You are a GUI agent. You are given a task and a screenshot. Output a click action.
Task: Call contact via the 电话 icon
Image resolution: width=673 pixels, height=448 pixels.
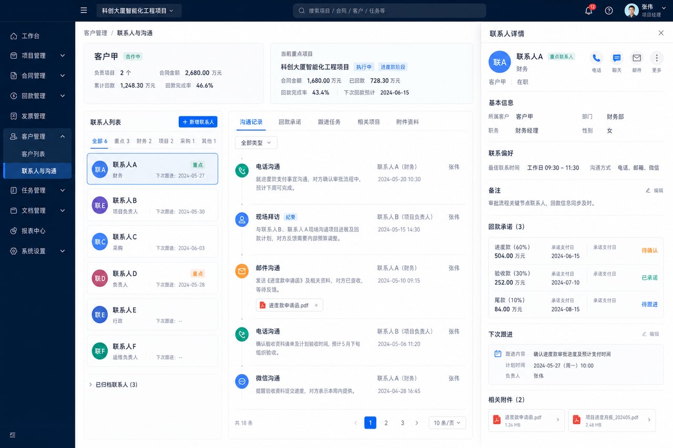pos(596,58)
